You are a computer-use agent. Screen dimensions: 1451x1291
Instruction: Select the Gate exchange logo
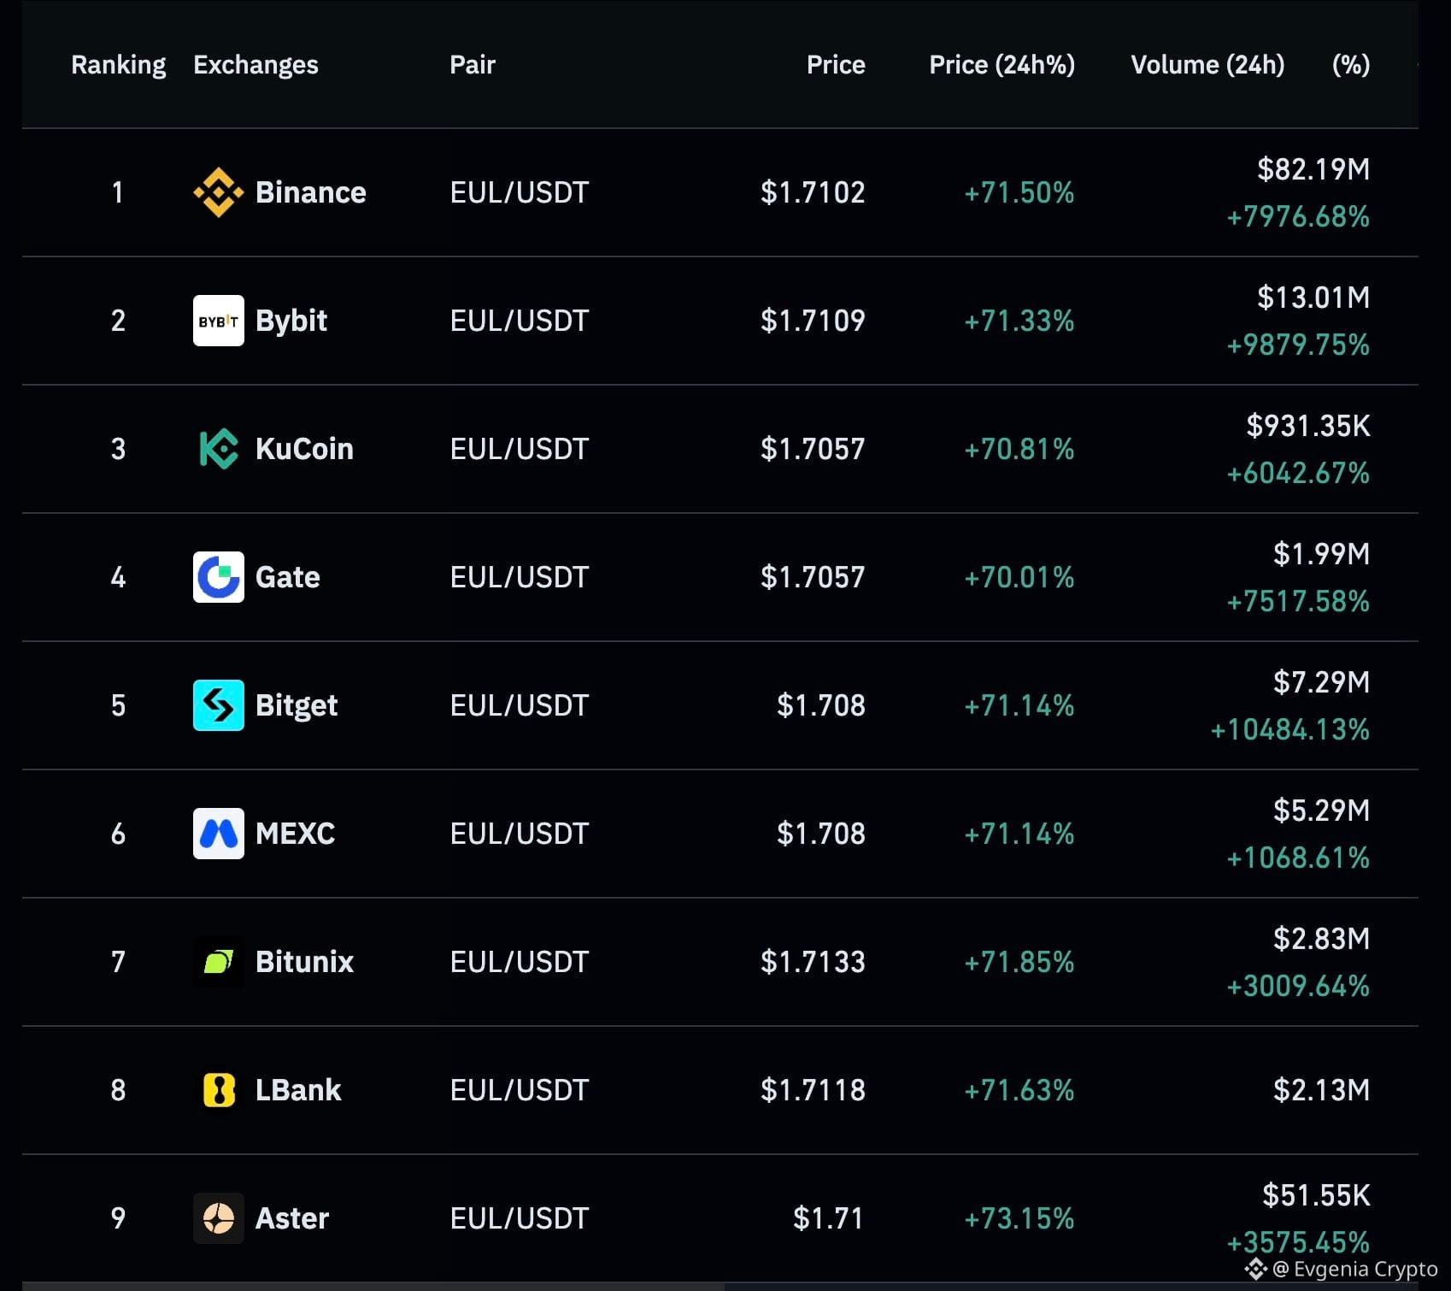[x=219, y=577]
